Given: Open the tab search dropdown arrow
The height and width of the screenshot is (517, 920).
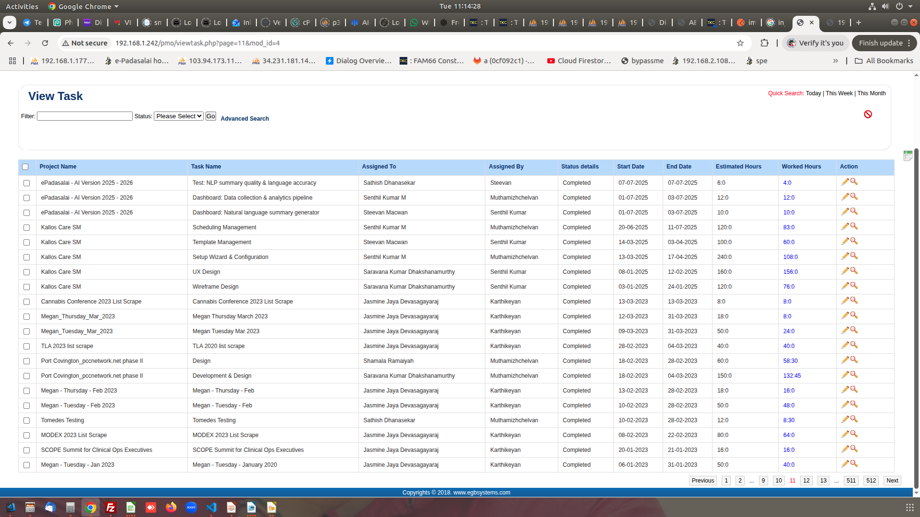Looking at the screenshot, I should click(x=9, y=22).
